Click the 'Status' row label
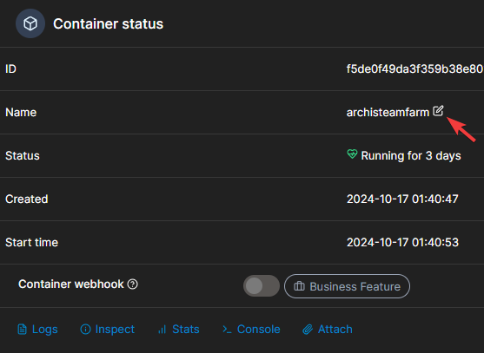This screenshot has width=484, height=353. click(23, 156)
